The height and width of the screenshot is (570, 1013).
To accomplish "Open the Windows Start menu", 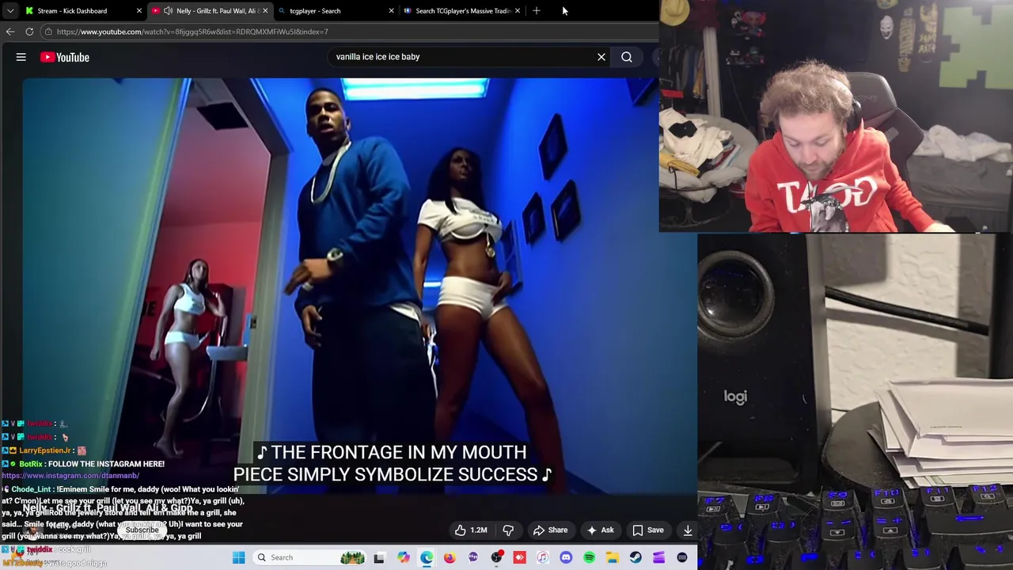I will pos(239,557).
